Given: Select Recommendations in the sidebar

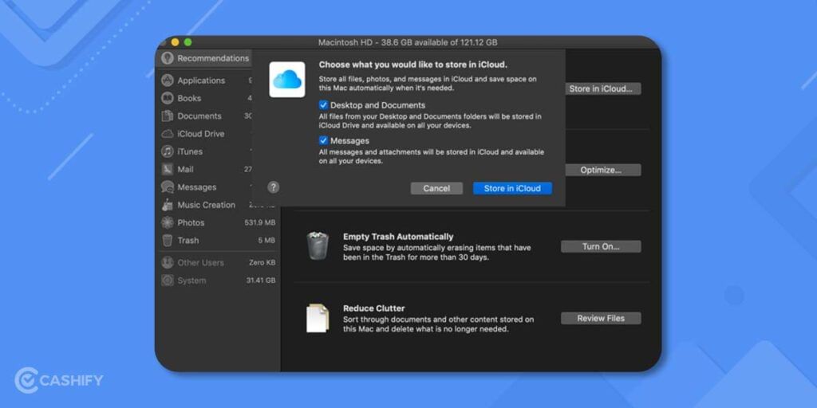Looking at the screenshot, I should (205, 58).
